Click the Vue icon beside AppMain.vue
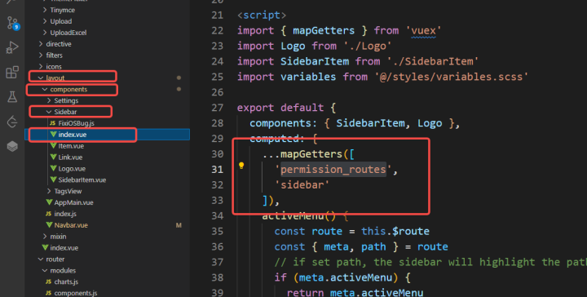Viewport: 587px width, 297px height. point(49,202)
